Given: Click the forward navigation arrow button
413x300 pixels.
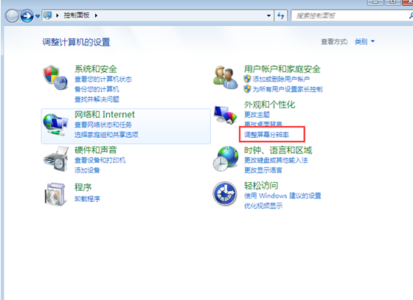Looking at the screenshot, I should 27,15.
